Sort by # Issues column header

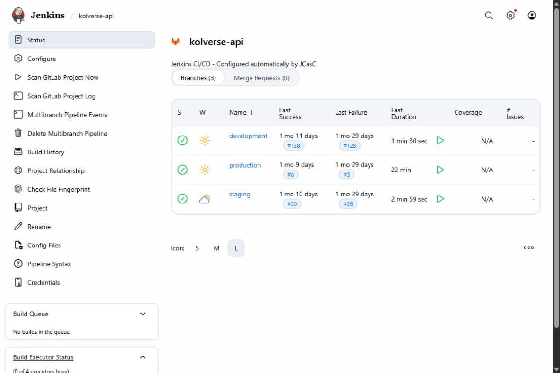(515, 113)
